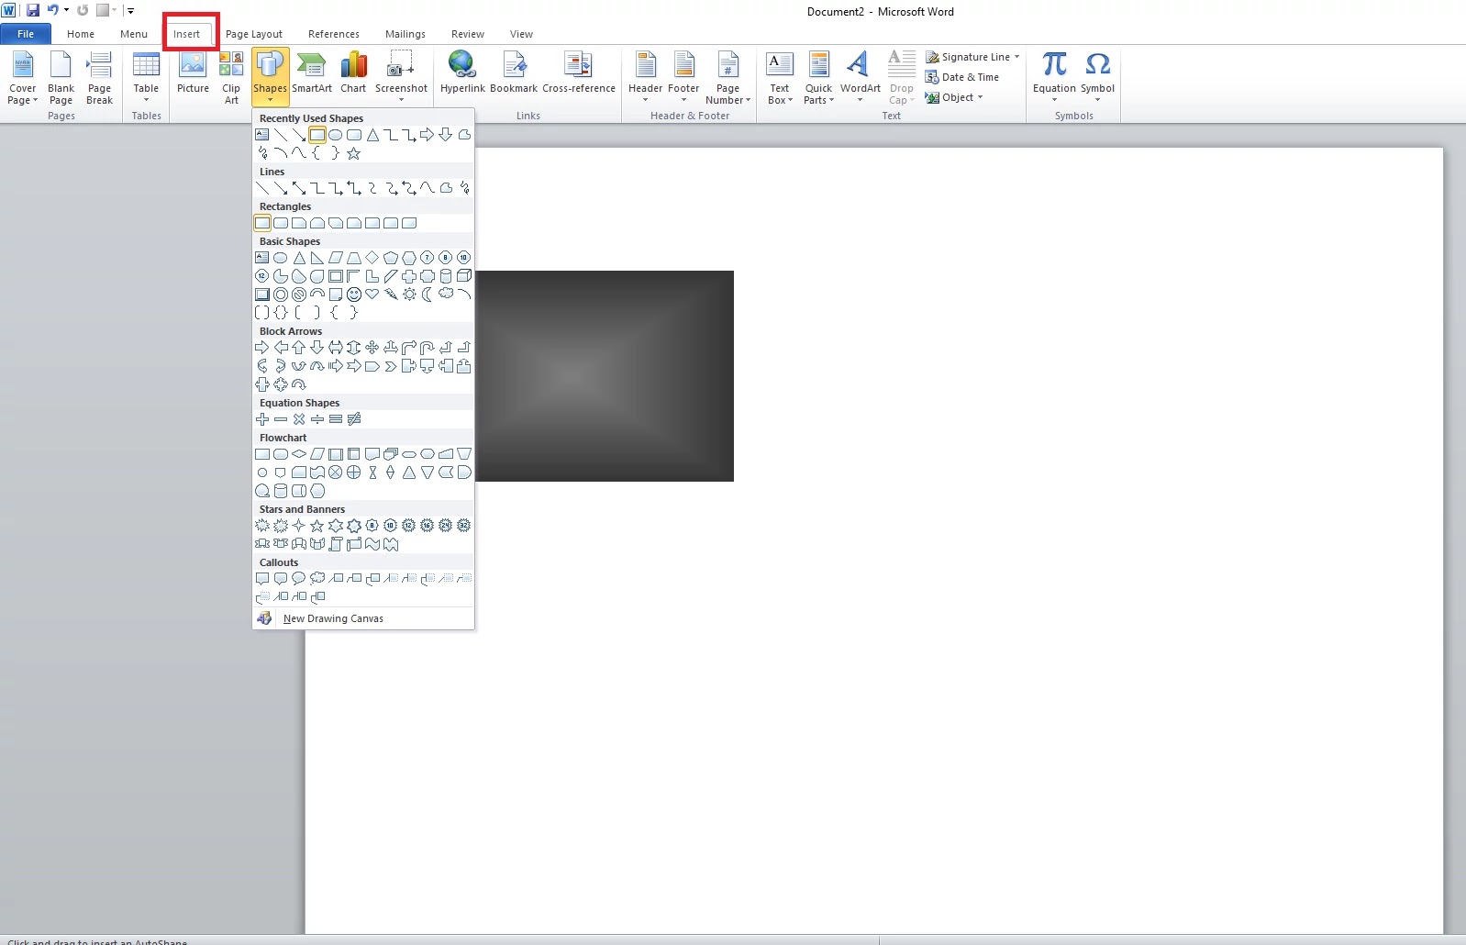Switch to the Home tab
The image size is (1466, 945).
[81, 34]
